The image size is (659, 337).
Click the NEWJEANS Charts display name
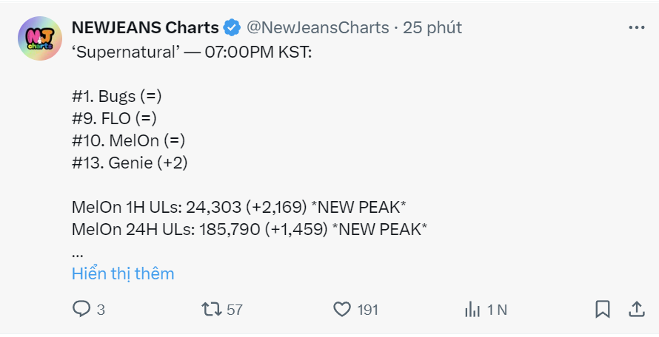click(x=144, y=28)
